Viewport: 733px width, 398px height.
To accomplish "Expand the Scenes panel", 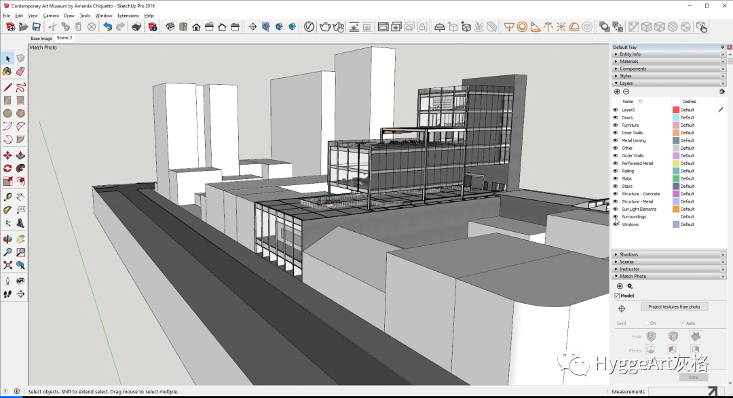I will click(x=669, y=262).
